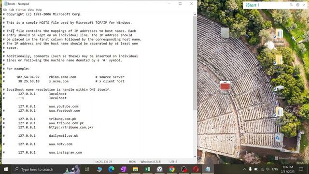Open iStart settings gear icon
Image resolution: width=309 pixels, height=174 pixels.
[297, 5]
